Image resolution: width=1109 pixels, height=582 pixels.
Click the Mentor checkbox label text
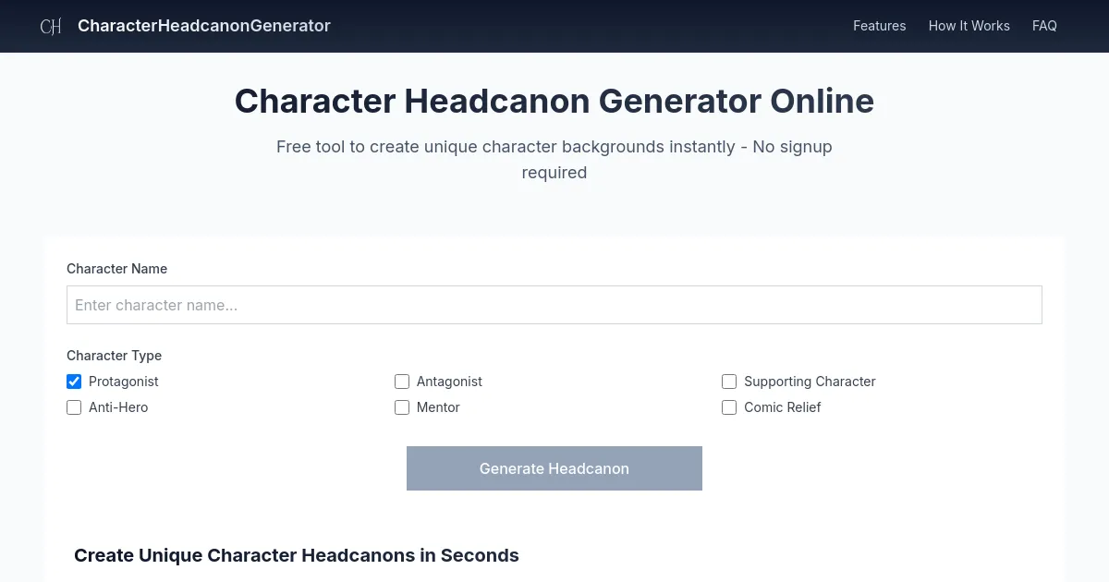tap(438, 407)
